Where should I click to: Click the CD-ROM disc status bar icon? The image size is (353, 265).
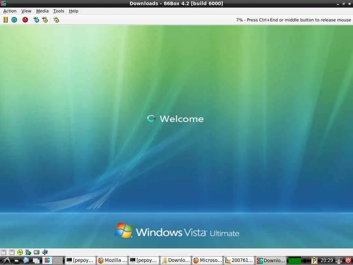[x=20, y=252]
